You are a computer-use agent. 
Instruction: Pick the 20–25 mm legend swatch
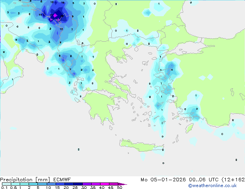[69, 184]
